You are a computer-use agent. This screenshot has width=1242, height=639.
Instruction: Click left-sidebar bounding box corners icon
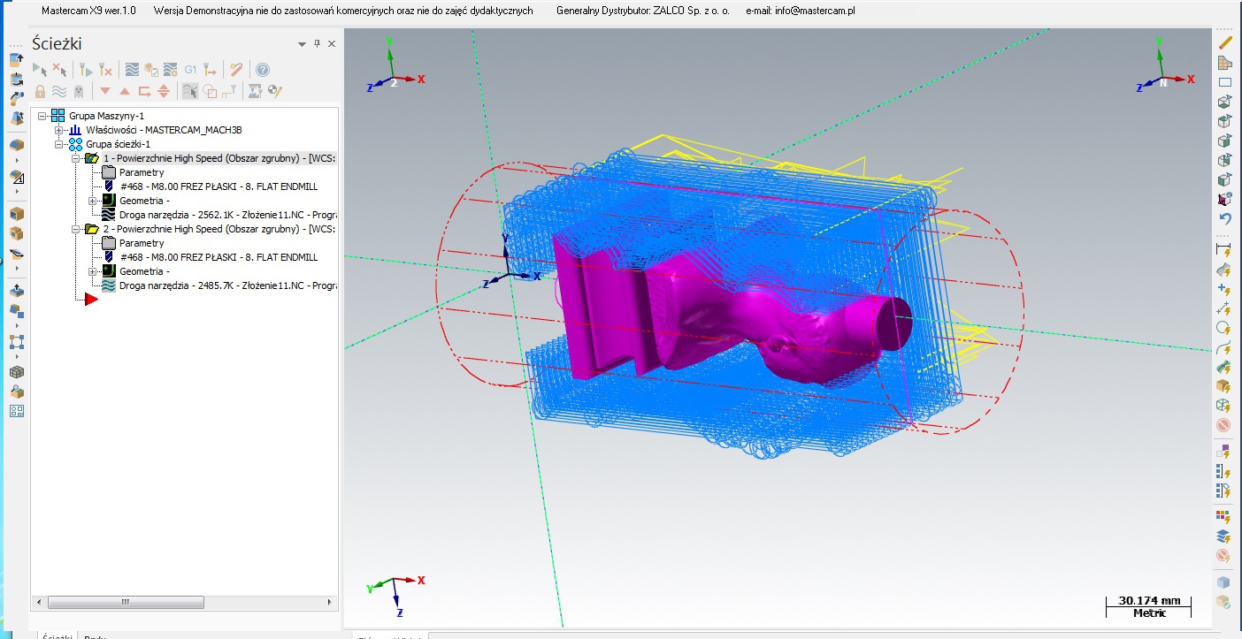click(x=17, y=342)
